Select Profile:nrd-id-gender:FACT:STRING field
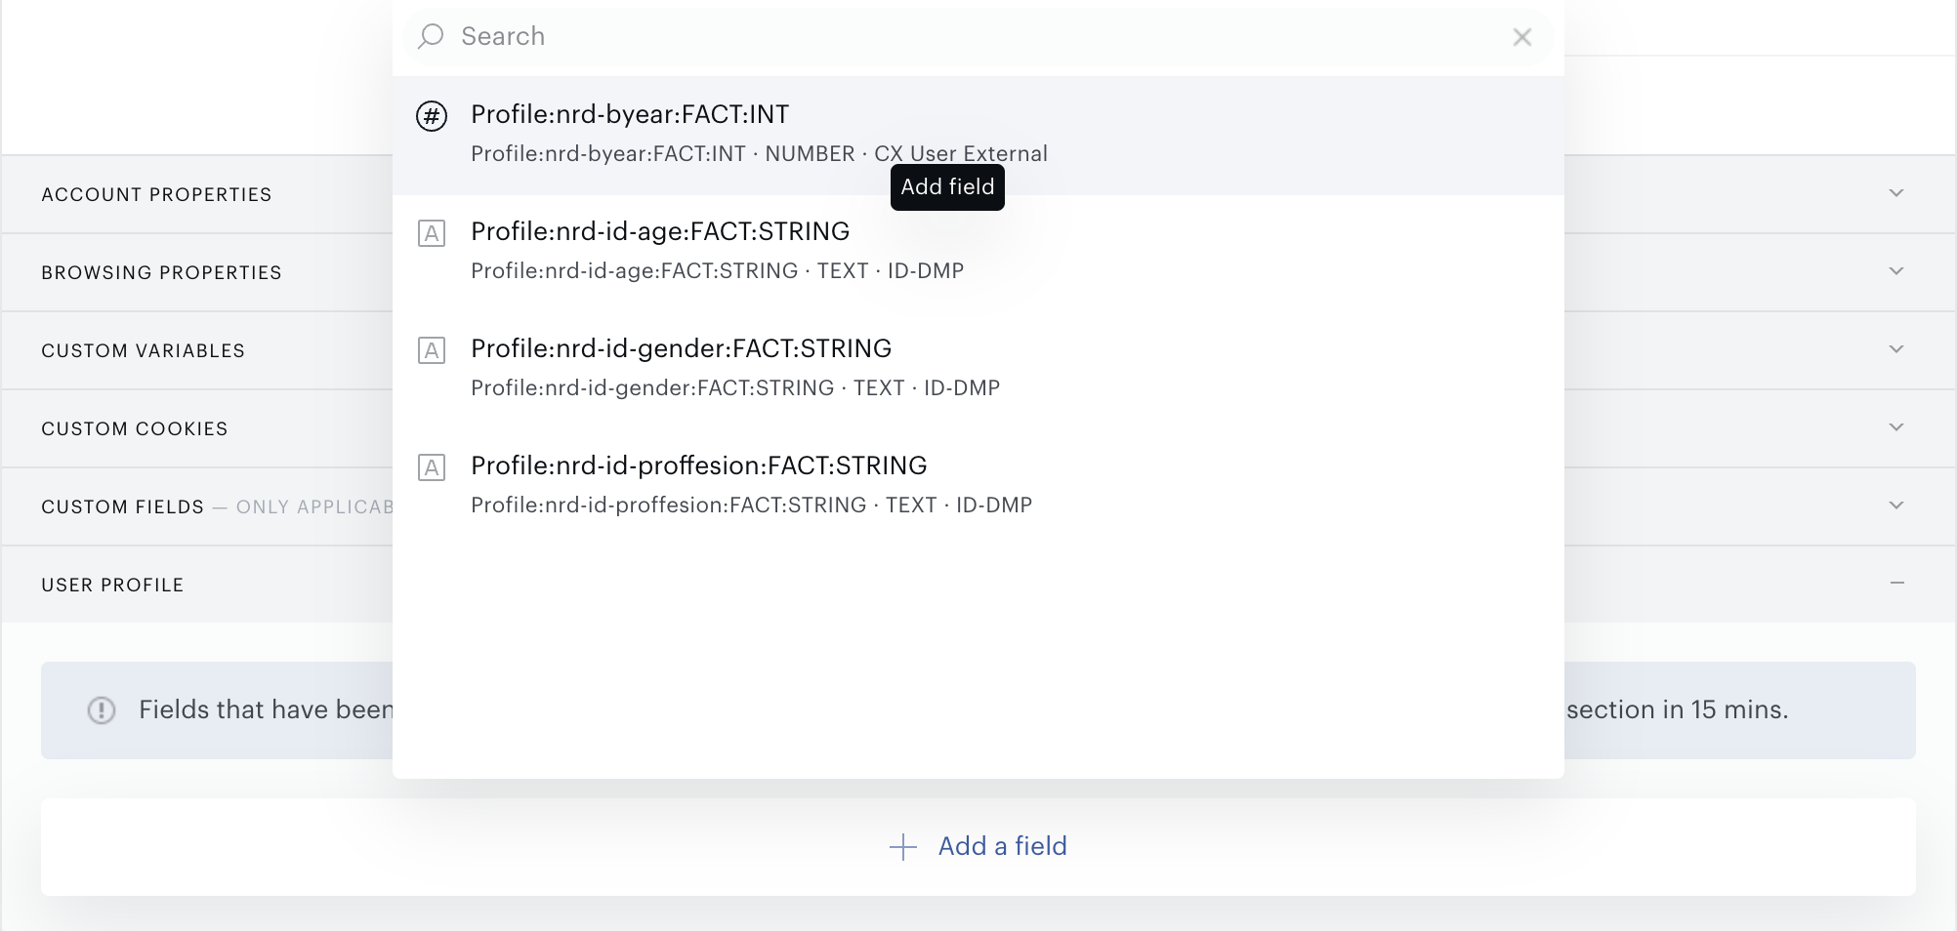The height and width of the screenshot is (931, 1957). coord(978,370)
